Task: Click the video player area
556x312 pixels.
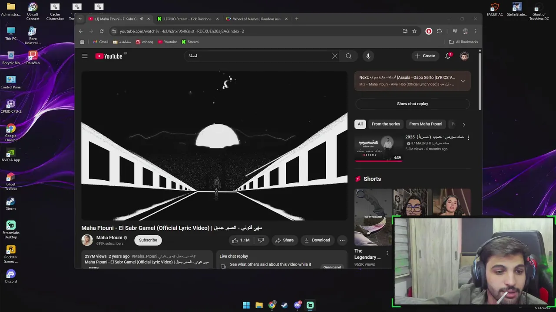Action: (214, 146)
